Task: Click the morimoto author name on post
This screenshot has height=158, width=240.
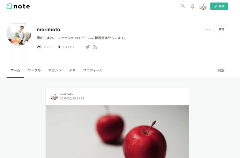Action: [66, 94]
